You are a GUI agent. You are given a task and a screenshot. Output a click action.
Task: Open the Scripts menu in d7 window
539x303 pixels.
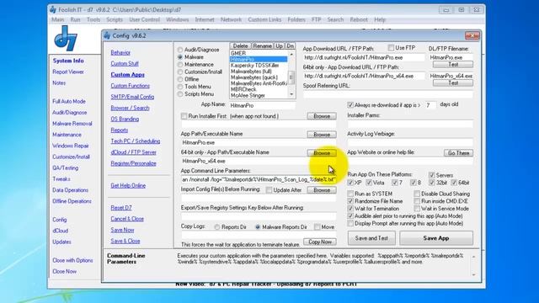115,19
